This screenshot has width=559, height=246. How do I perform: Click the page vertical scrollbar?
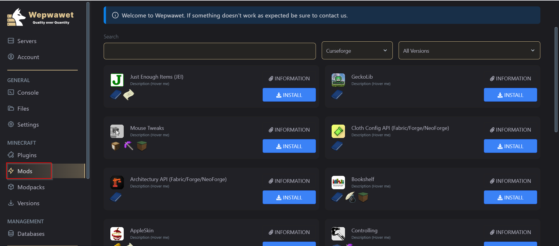pos(556,79)
